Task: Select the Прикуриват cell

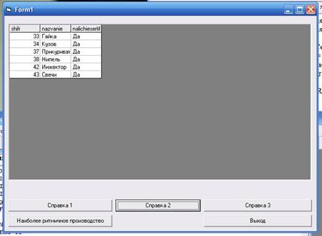Action: pos(55,51)
